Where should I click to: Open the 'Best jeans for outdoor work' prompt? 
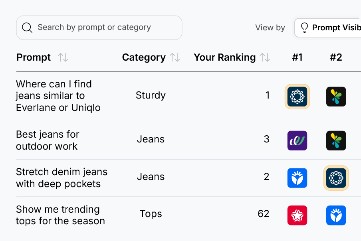[x=47, y=140]
